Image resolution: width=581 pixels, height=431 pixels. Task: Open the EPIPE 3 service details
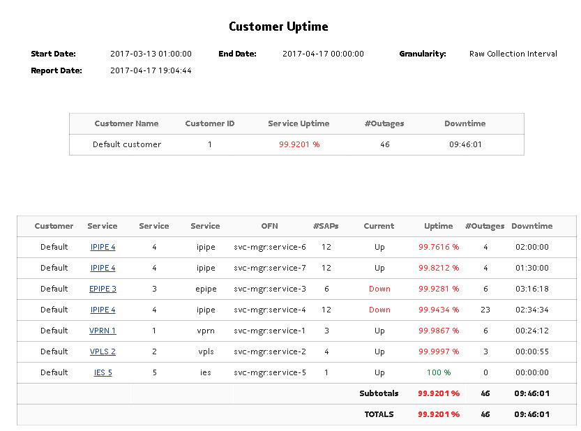coord(103,288)
